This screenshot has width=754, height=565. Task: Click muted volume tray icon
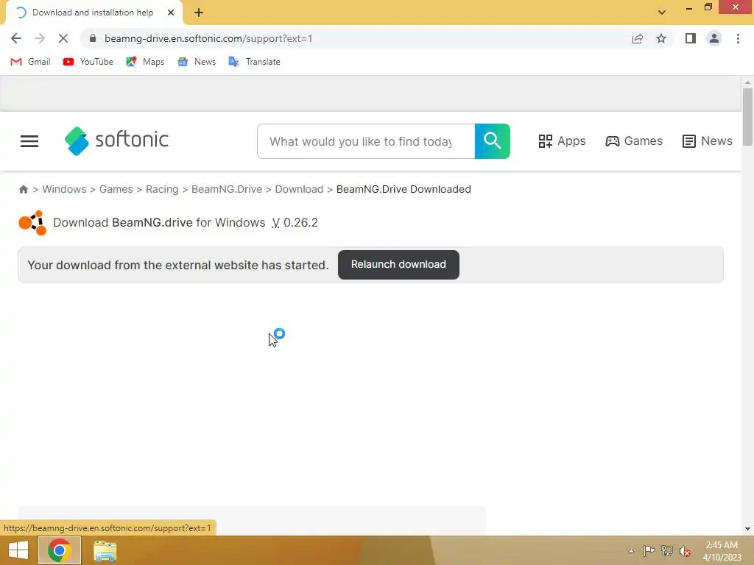685,551
